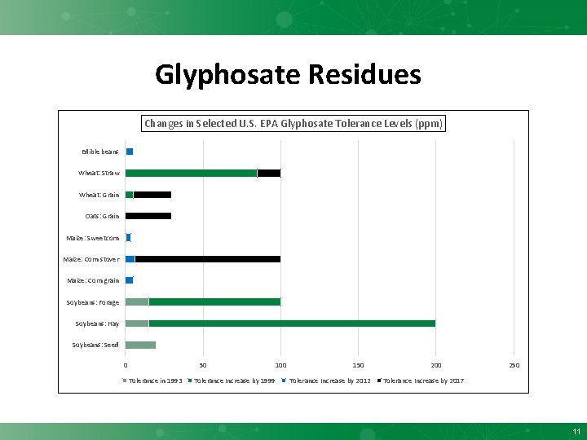Viewport: 587px width, 440px height.
Task: Click the grey-green legend swatch for 1993
Action: 125,381
